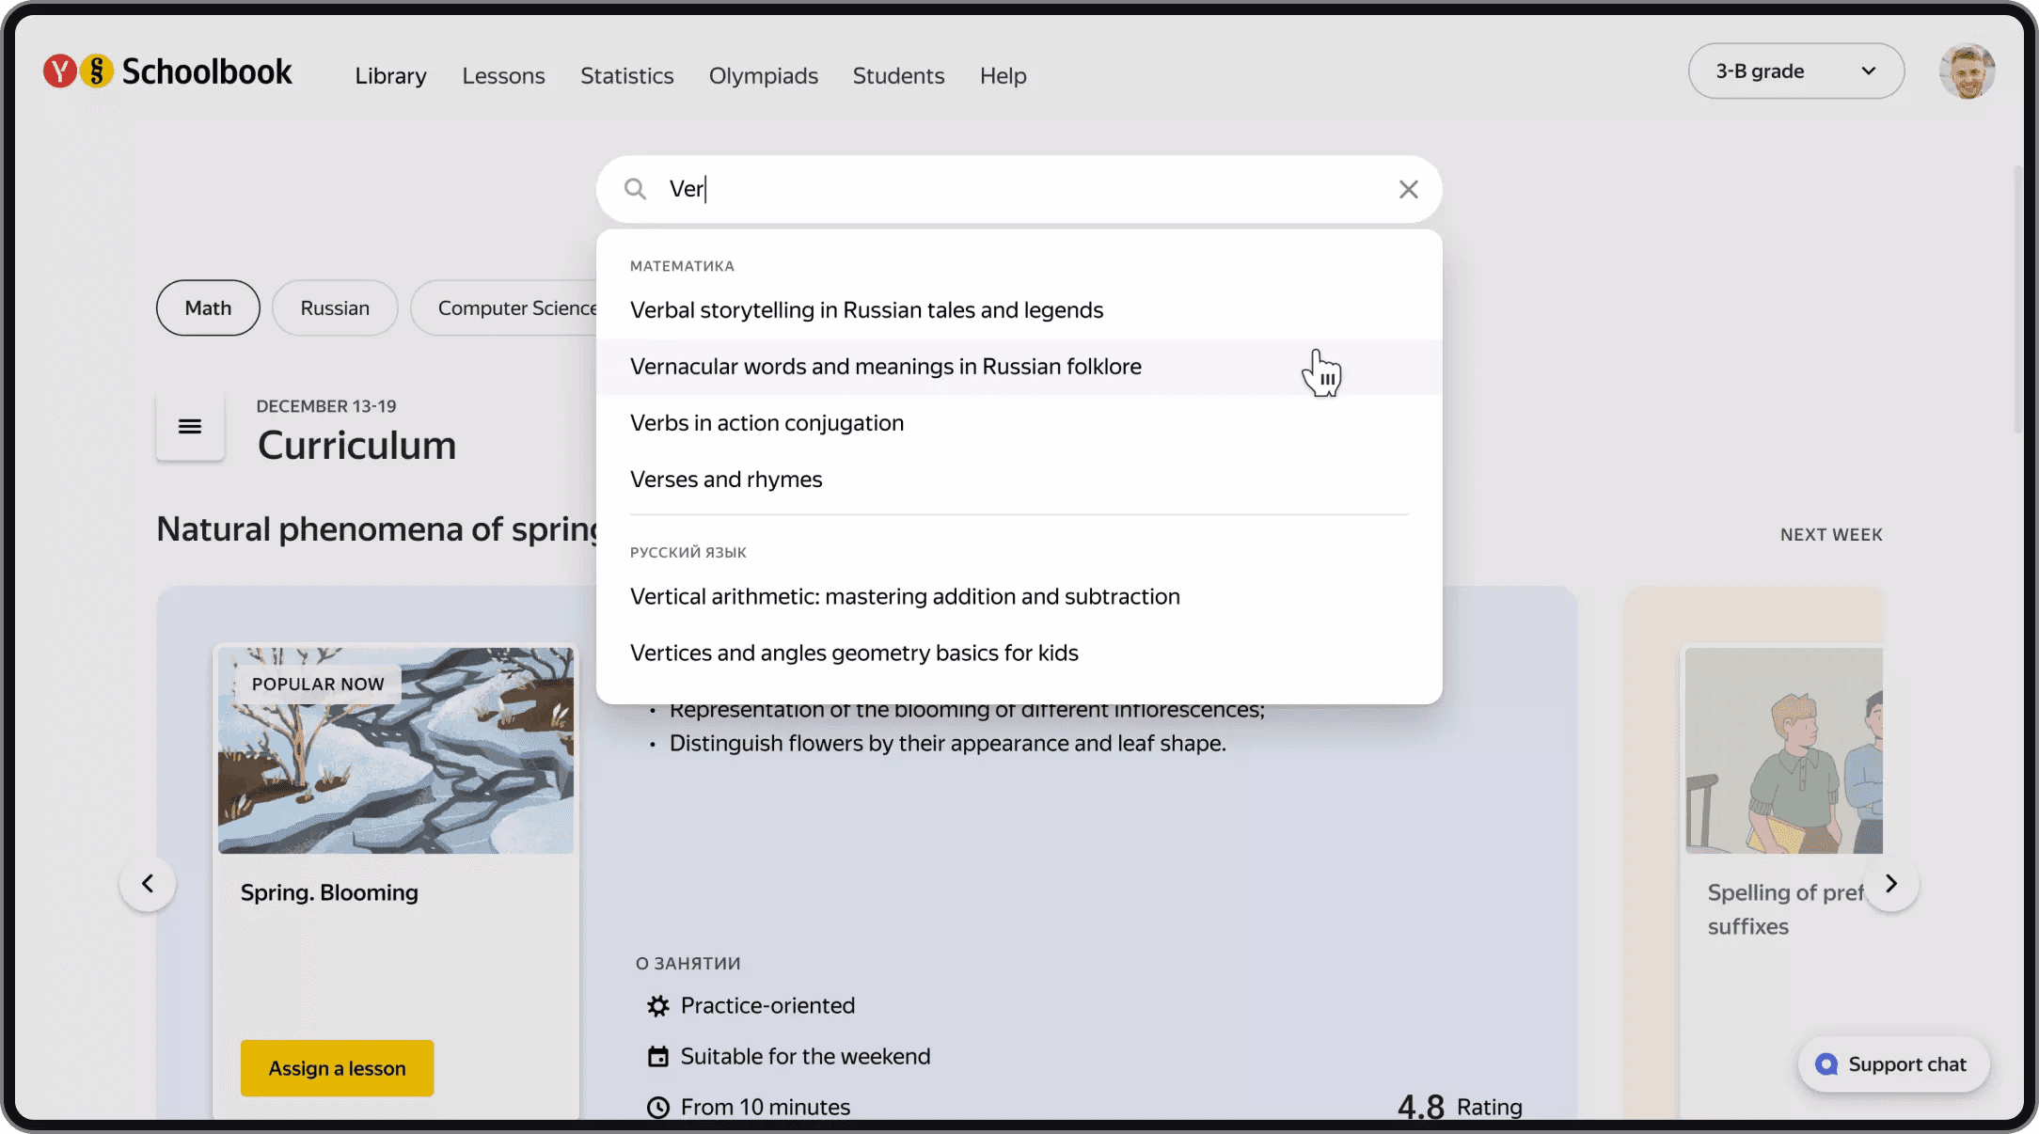The width and height of the screenshot is (2039, 1134).
Task: Select the Math subject filter chip
Action: 208,307
